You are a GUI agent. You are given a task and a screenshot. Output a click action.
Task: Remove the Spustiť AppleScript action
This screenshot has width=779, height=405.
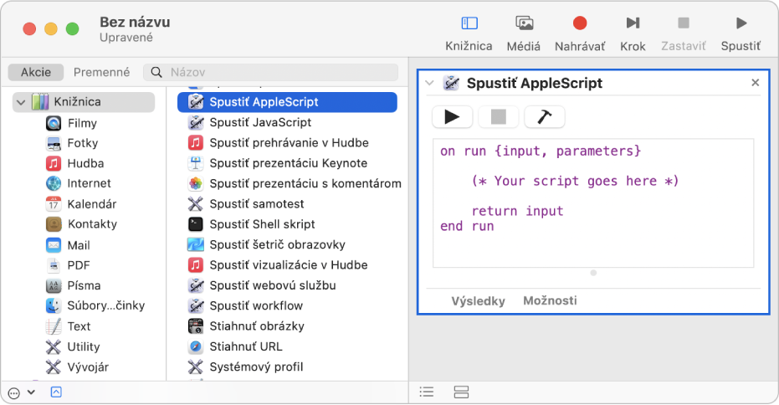[755, 83]
